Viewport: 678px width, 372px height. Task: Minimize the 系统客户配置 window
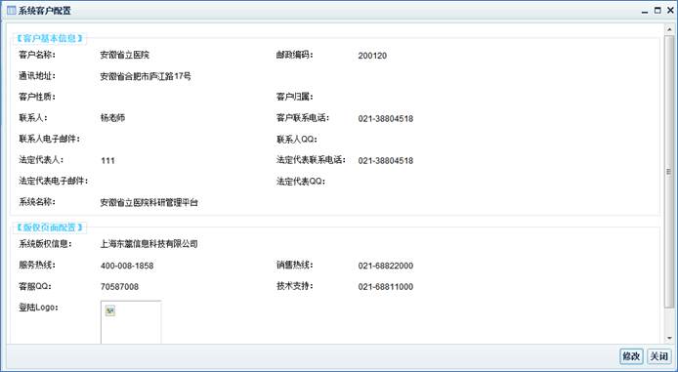(x=645, y=12)
